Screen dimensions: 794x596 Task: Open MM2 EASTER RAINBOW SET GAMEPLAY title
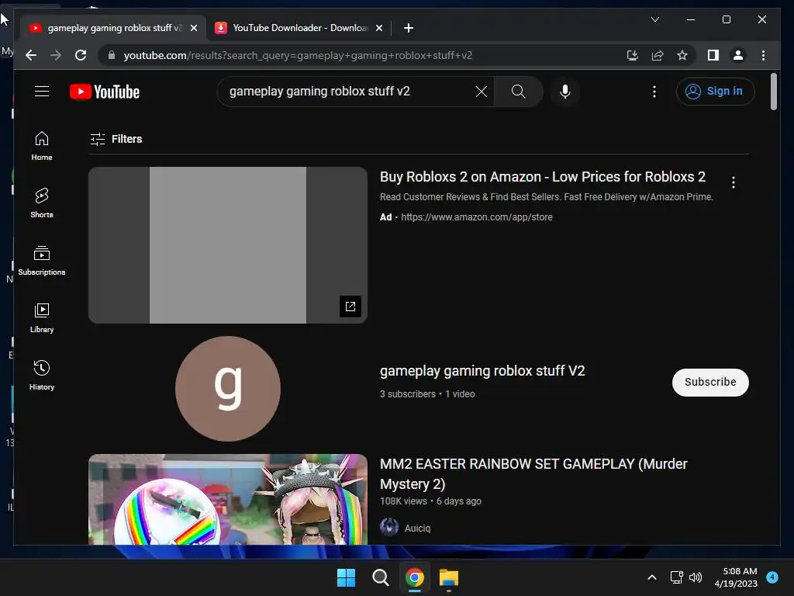click(533, 474)
